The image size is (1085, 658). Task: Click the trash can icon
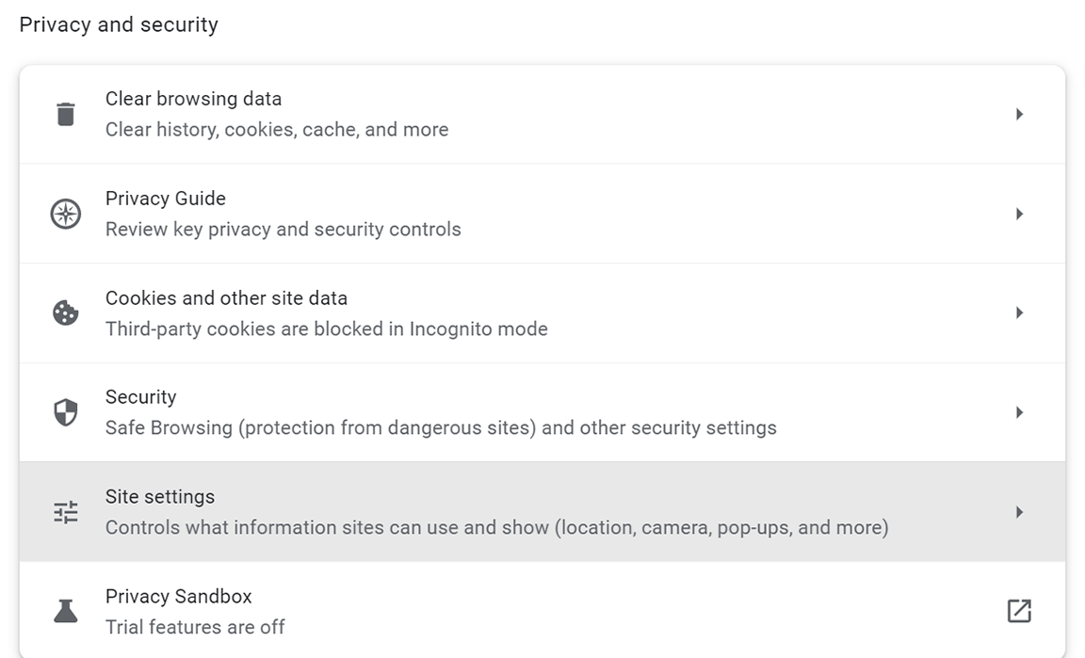65,114
